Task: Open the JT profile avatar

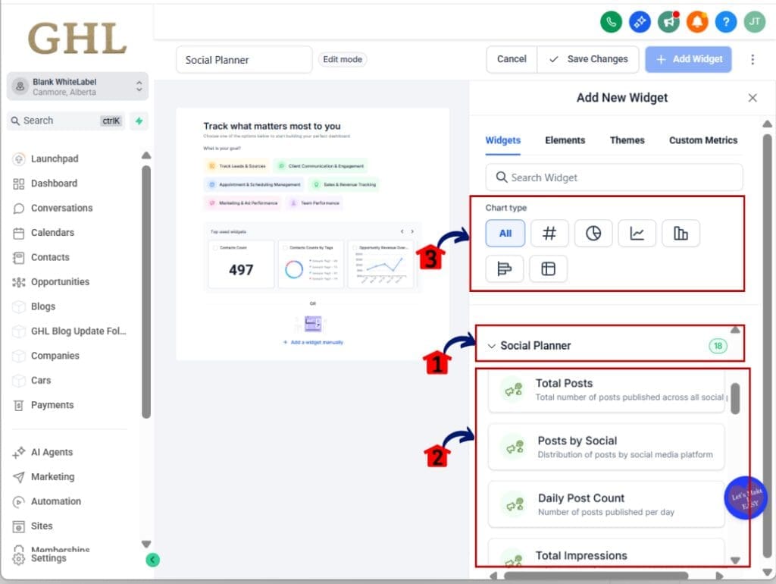Action: pyautogui.click(x=754, y=22)
